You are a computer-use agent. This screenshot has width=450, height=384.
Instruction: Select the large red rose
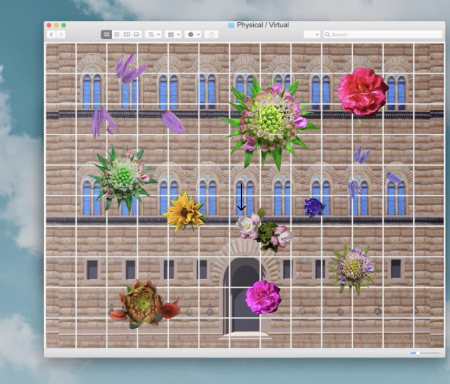pos(362,92)
